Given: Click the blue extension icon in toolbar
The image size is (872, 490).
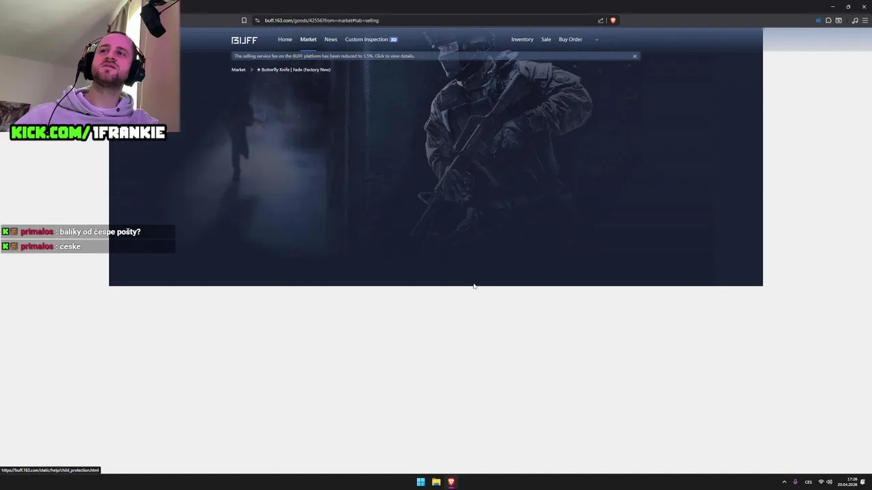Looking at the screenshot, I should click(x=818, y=20).
